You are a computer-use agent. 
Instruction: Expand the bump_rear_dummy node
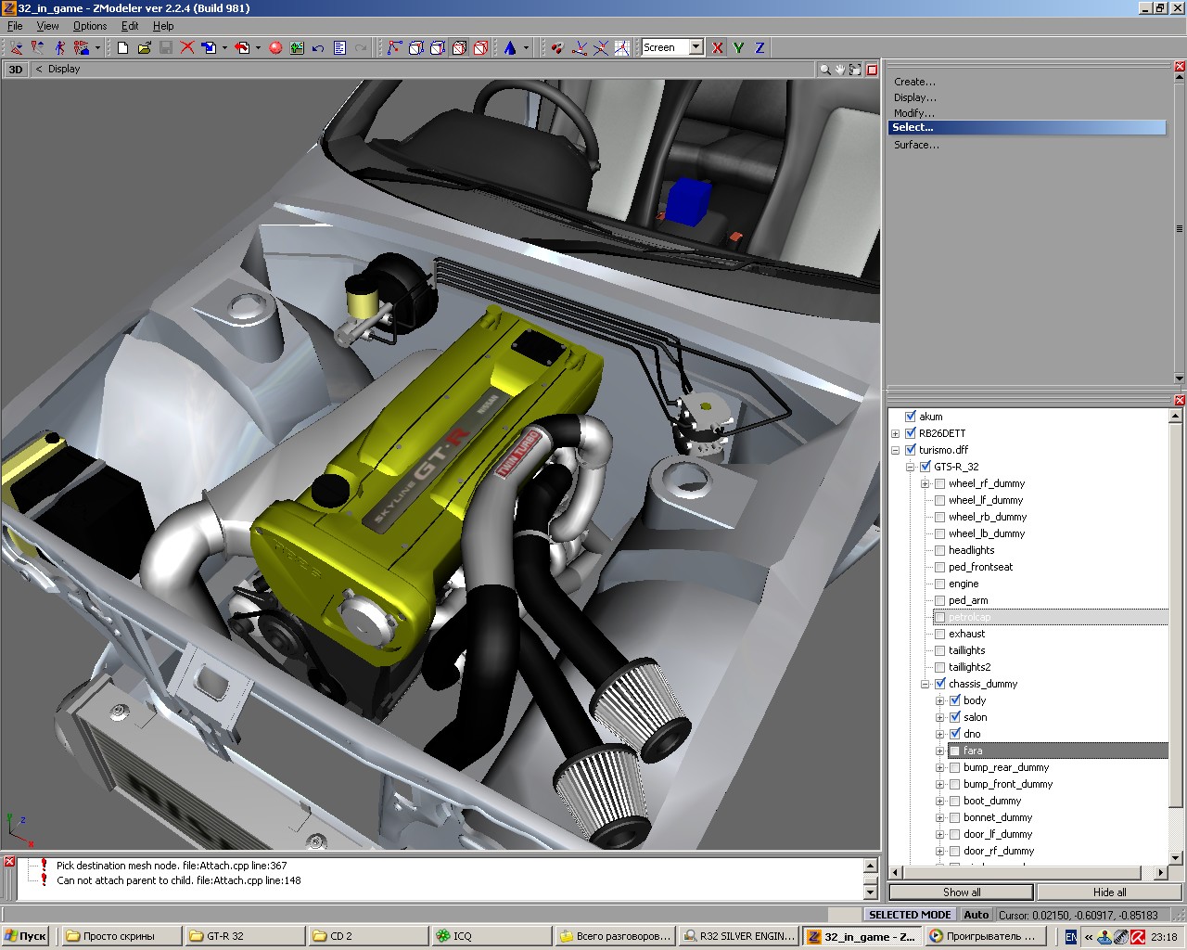(940, 767)
